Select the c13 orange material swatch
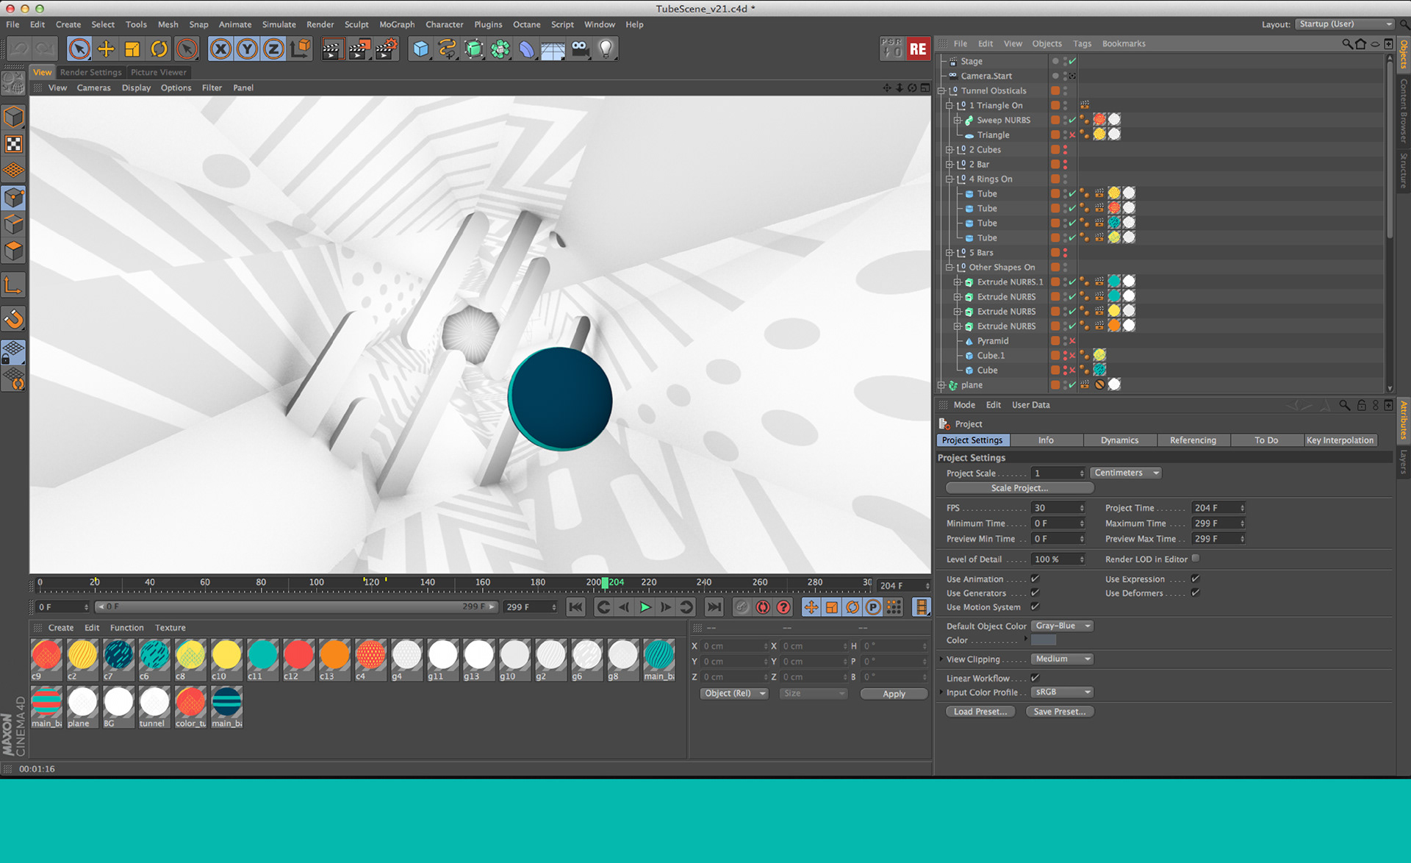Image resolution: width=1411 pixels, height=863 pixels. point(334,655)
